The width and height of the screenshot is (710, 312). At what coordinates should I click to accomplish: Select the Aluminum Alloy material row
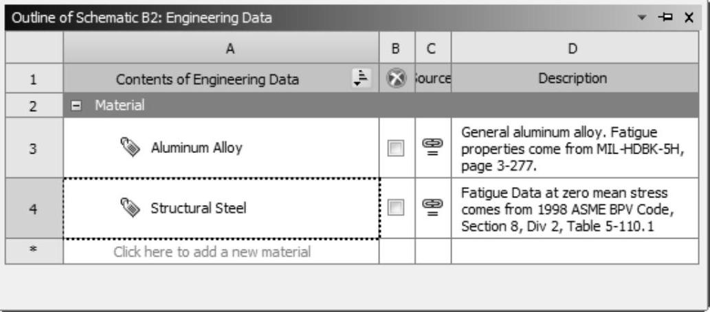[x=197, y=148]
